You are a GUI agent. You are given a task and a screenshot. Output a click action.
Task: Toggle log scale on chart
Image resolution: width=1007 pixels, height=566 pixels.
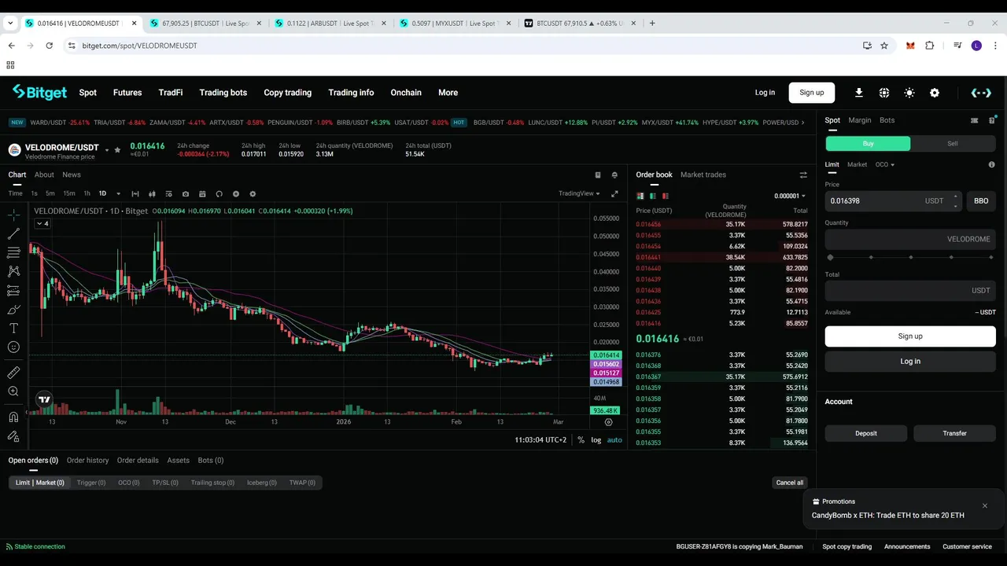coord(596,440)
